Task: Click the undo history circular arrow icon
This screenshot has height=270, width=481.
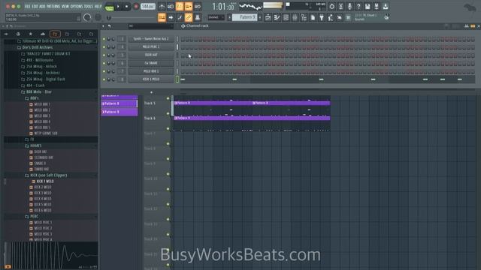Action: click(331, 7)
